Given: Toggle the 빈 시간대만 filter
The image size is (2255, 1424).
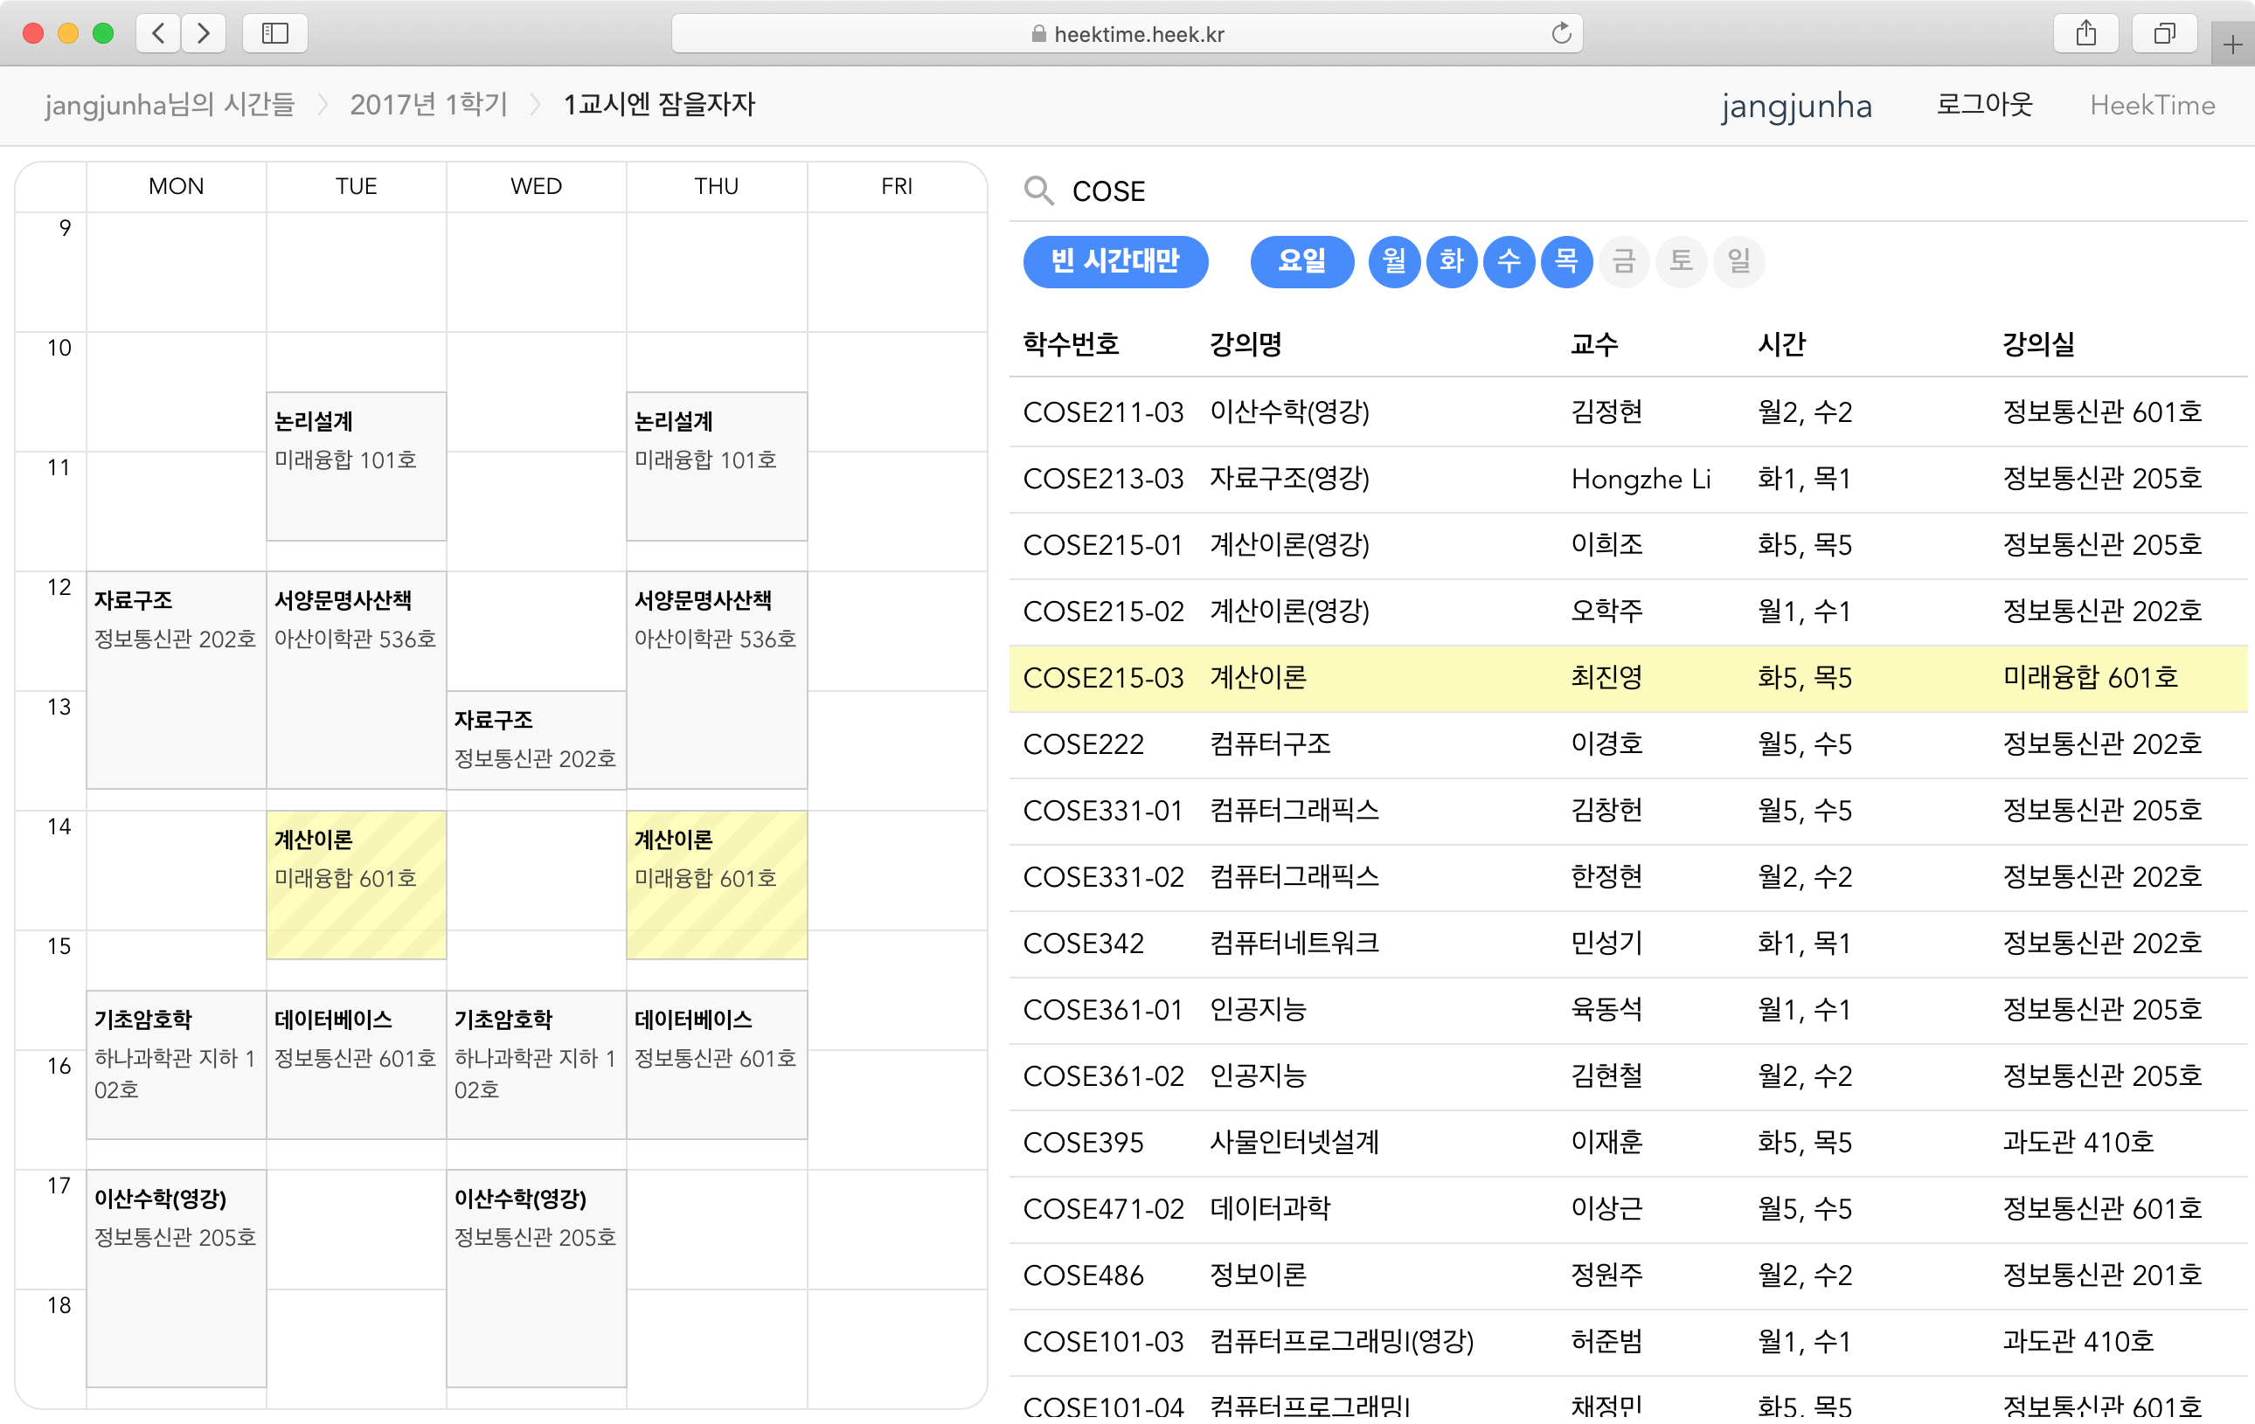Looking at the screenshot, I should [1115, 261].
